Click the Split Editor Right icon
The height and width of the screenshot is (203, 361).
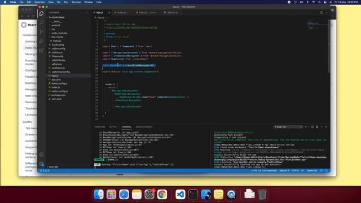pyautogui.click(x=322, y=12)
